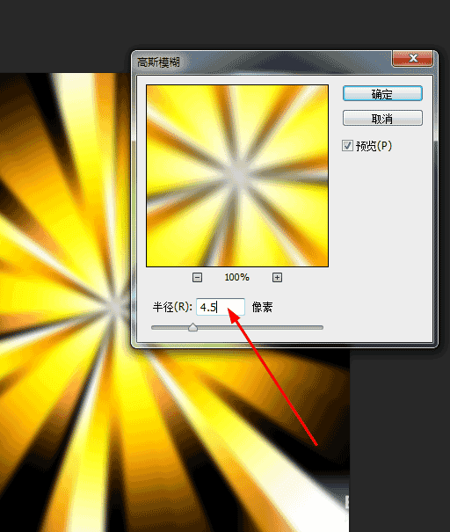Zoom in the blur preview with plus icon

point(277,278)
